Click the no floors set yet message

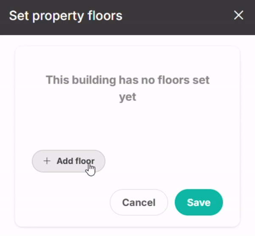(127, 88)
